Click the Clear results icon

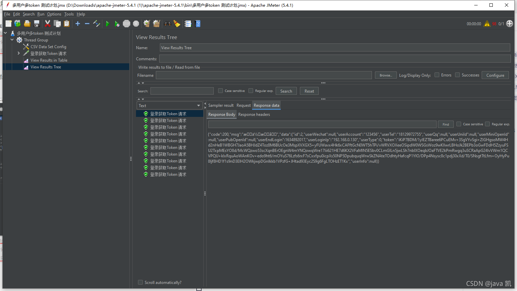146,24
